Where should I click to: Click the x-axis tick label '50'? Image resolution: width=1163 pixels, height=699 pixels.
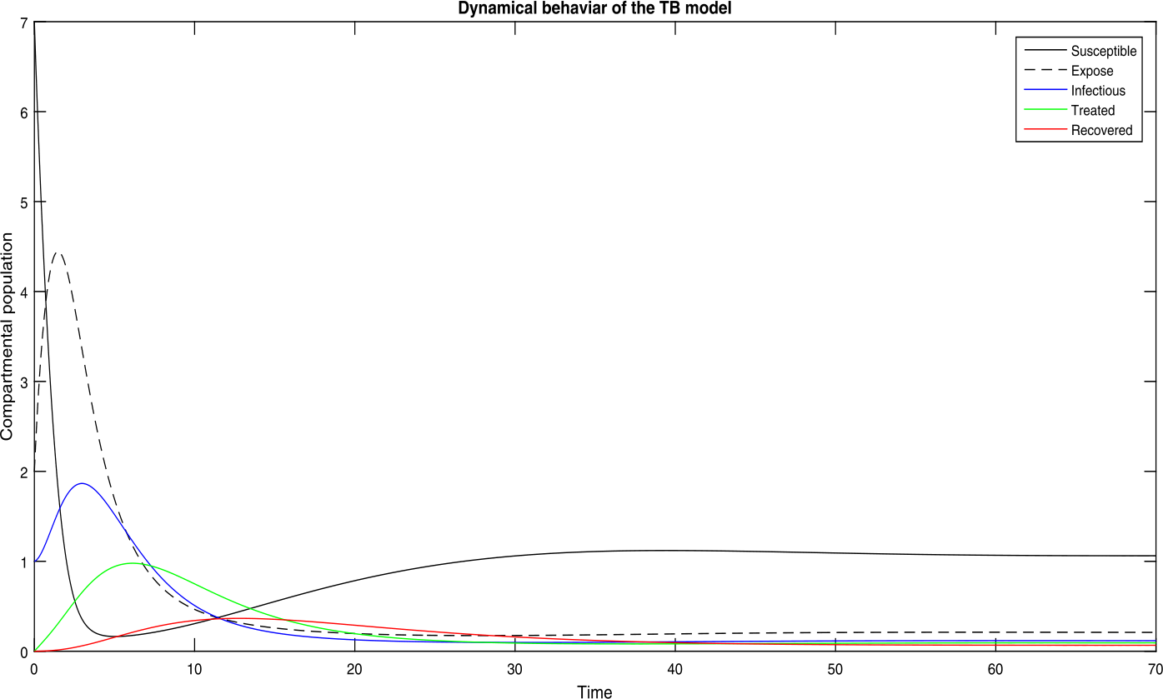pos(835,669)
